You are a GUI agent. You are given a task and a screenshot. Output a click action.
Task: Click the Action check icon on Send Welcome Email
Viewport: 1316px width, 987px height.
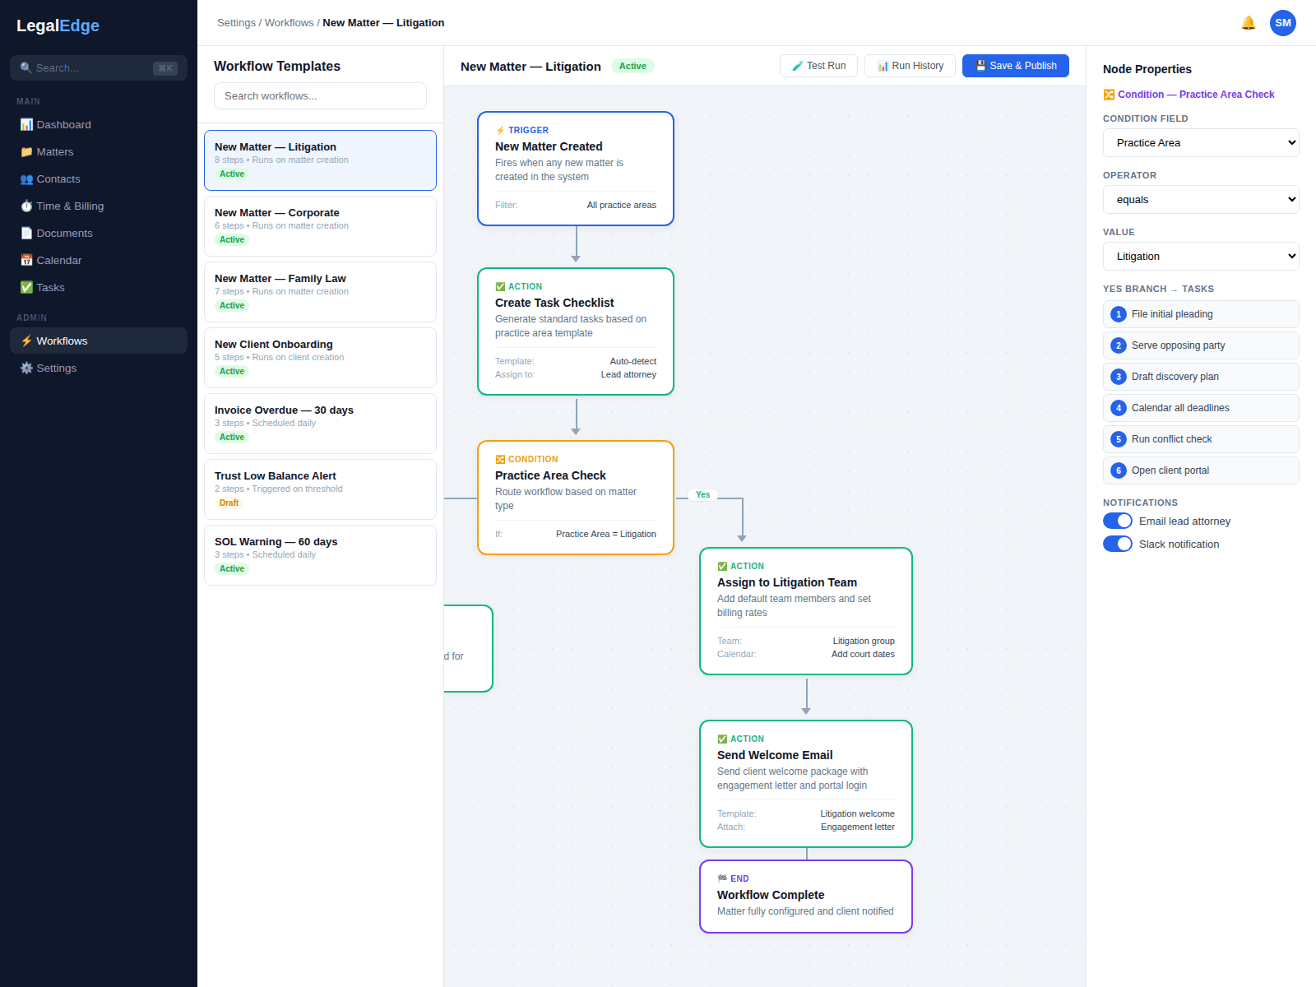point(722,739)
